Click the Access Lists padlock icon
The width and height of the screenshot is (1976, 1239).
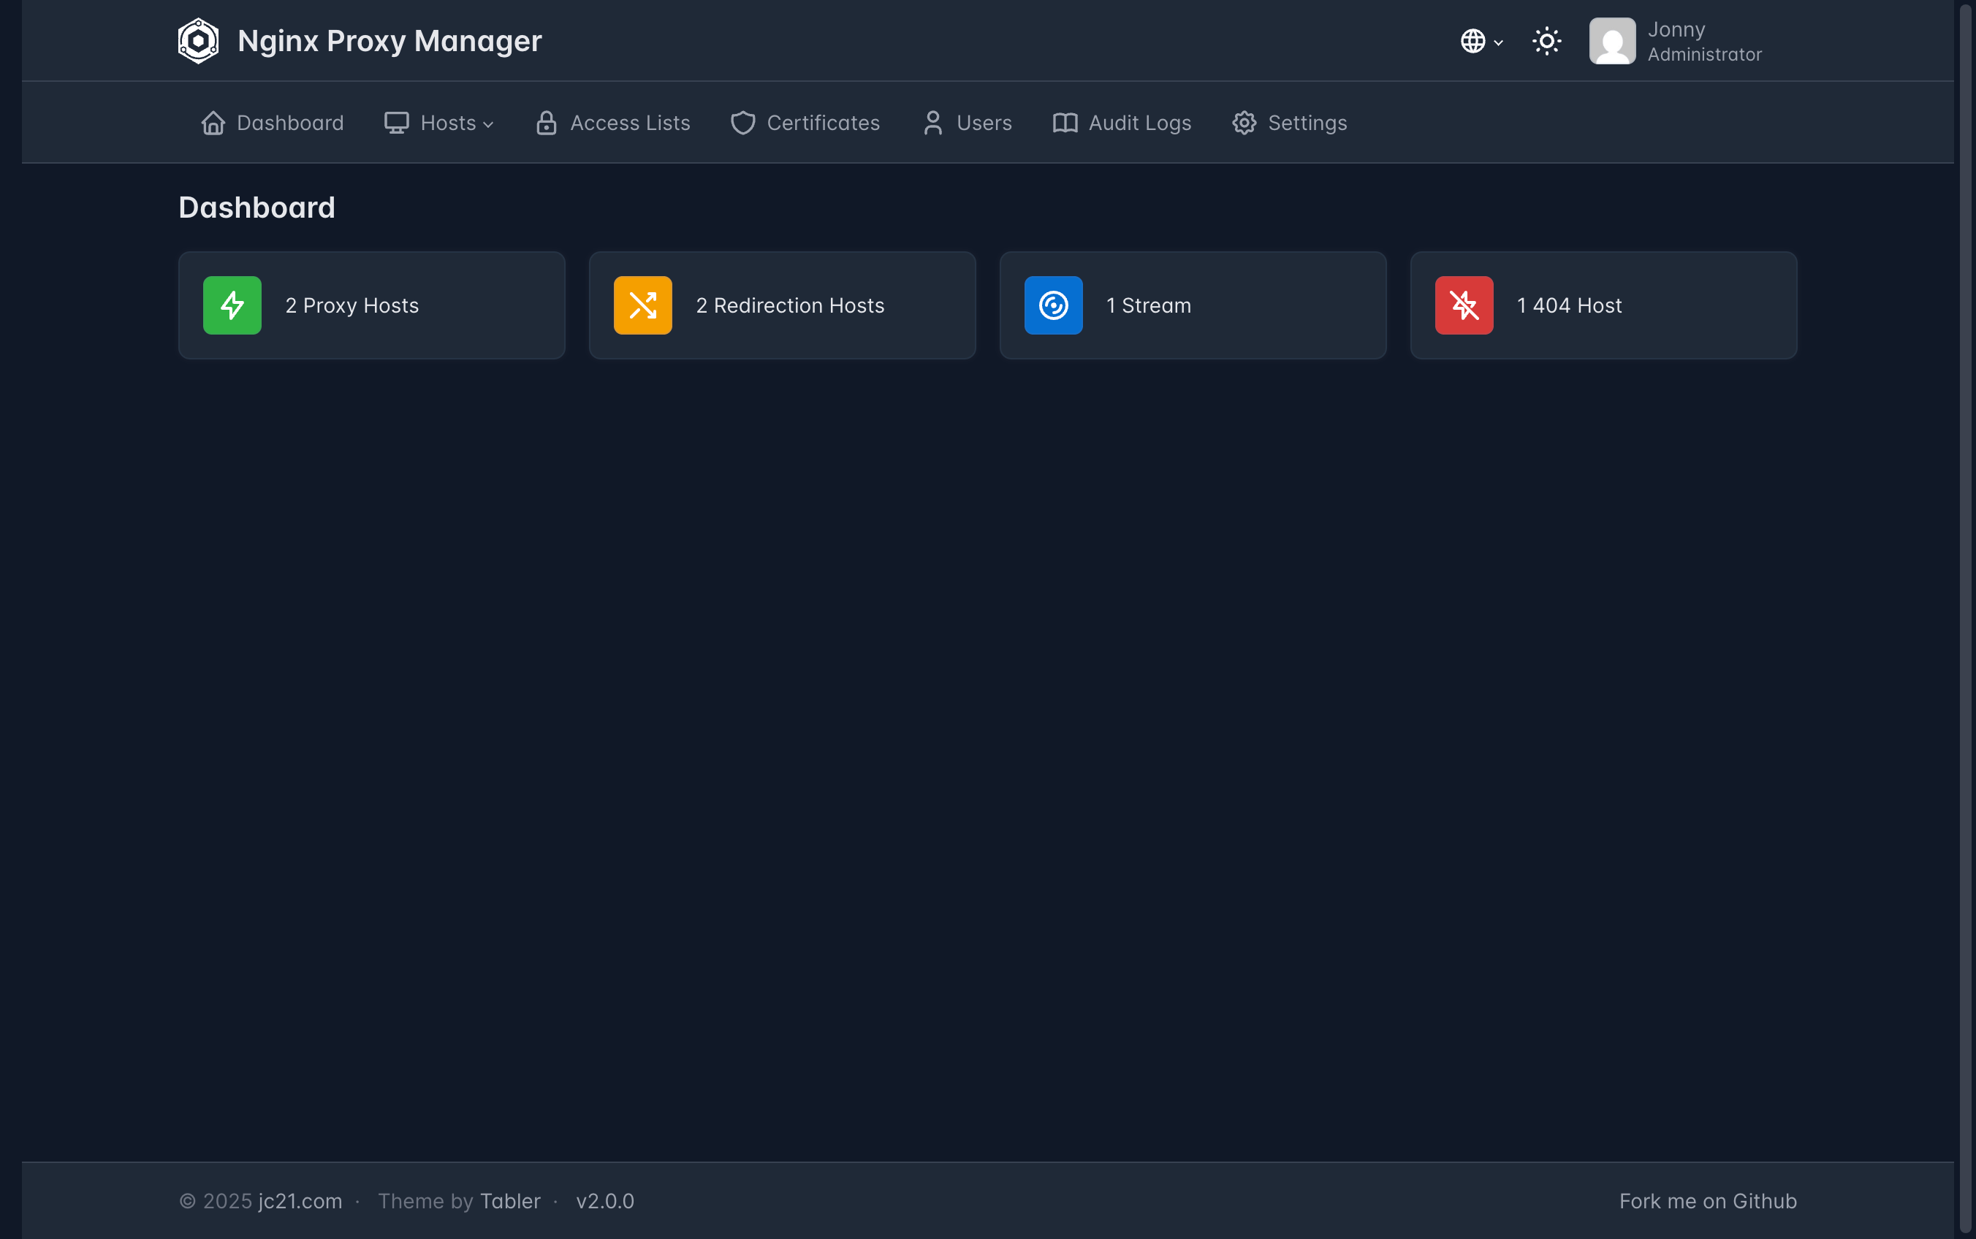546,123
